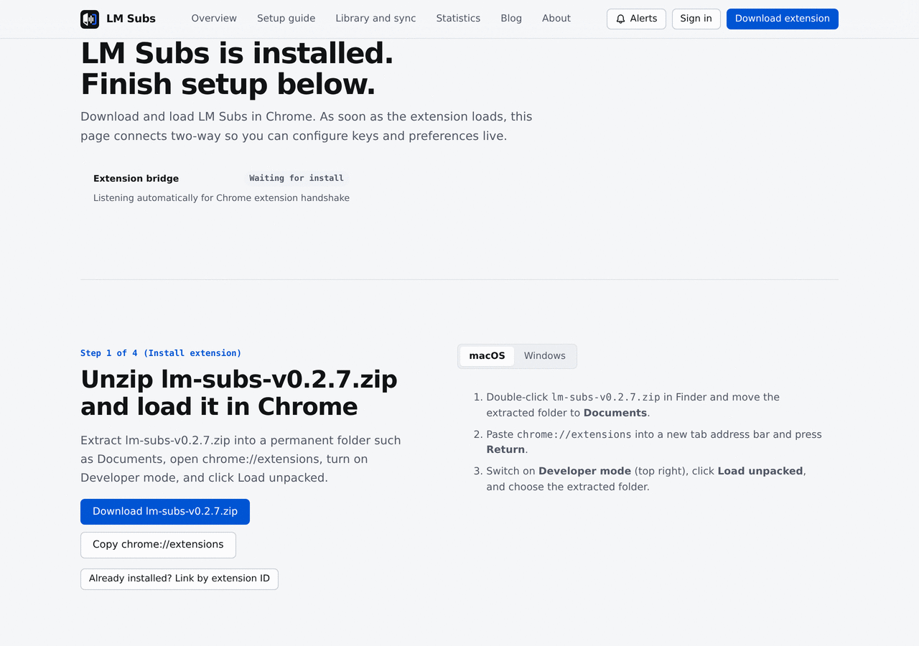Go to the Setup guide page

[286, 19]
